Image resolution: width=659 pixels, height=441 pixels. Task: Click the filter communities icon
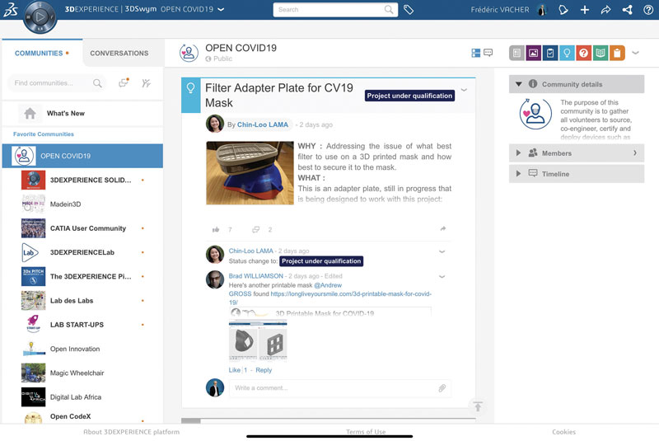[147, 82]
